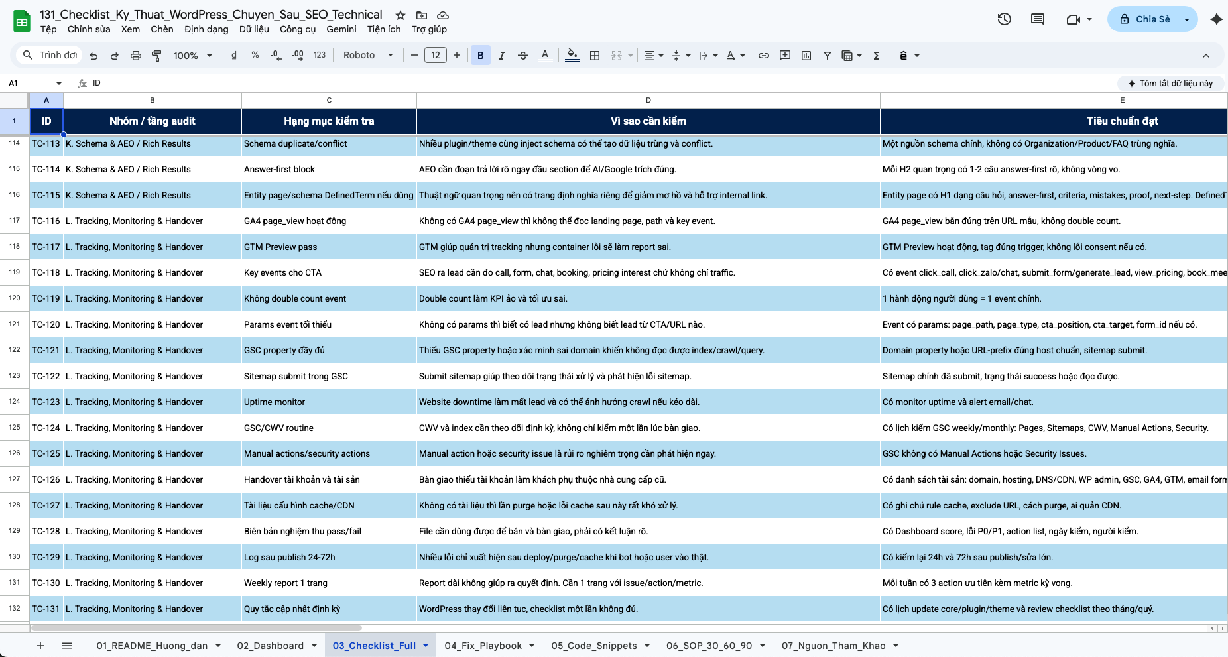
Task: Open the Tiện ích menu
Action: click(x=384, y=29)
